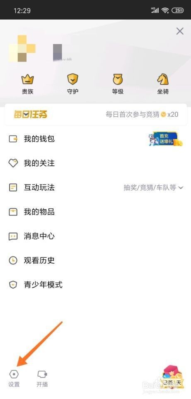Tap the 每日首次参与竞猜 x20 reward text
Viewport: 191px width, 399px height.
(x=142, y=115)
